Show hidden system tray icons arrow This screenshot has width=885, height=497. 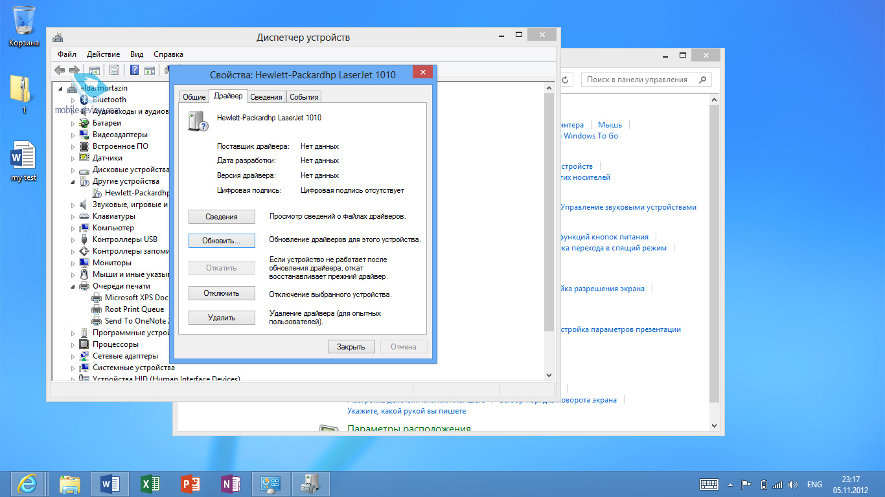point(731,484)
